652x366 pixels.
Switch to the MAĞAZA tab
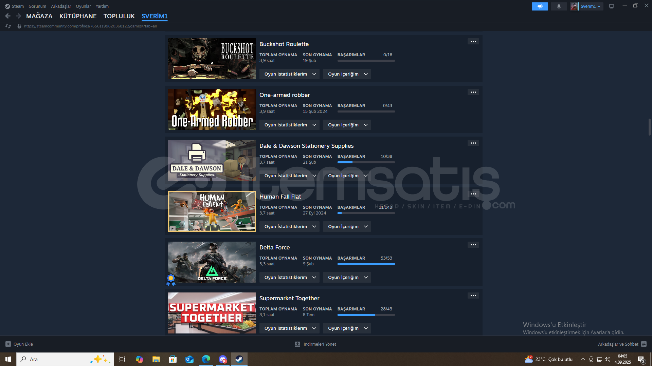(x=39, y=16)
